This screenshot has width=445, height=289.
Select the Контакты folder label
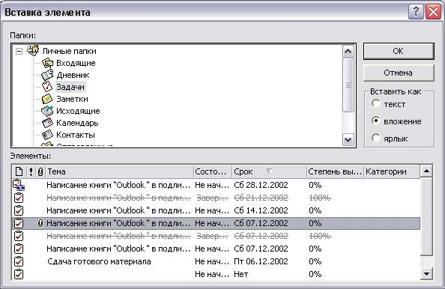76,135
